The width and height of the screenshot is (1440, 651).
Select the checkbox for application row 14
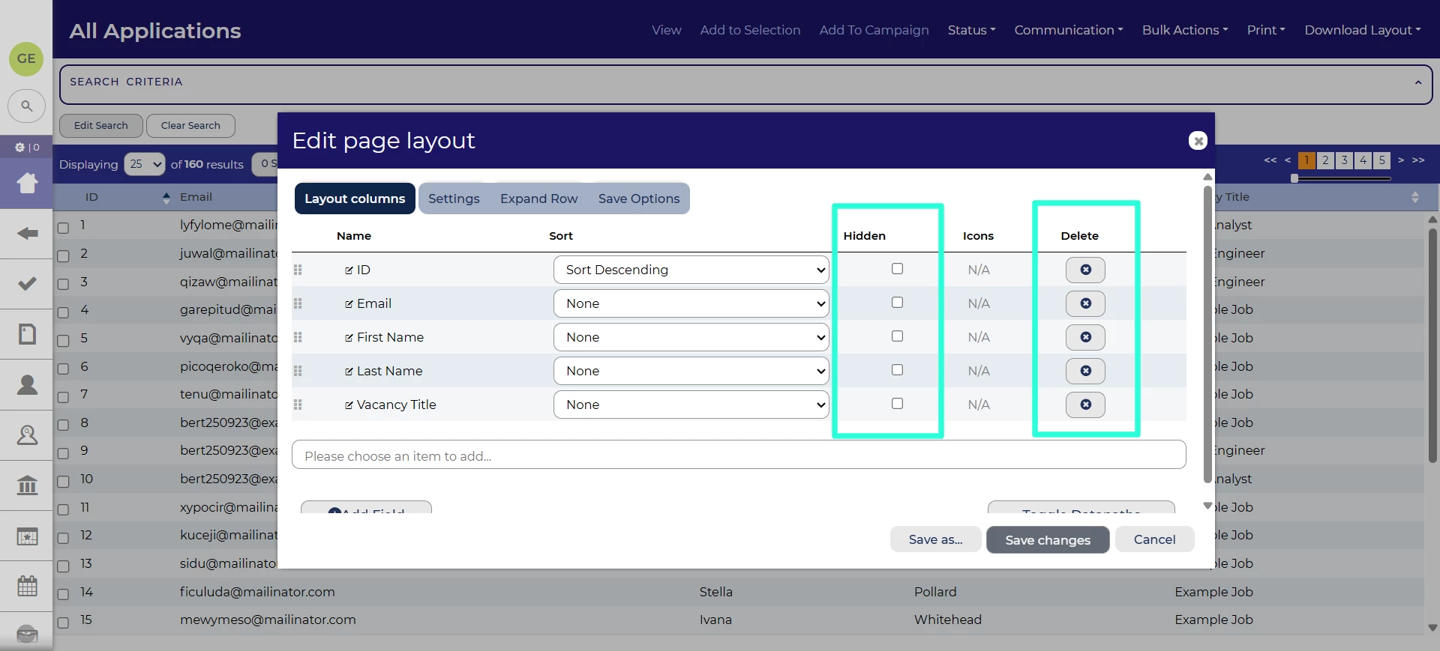pos(63,594)
